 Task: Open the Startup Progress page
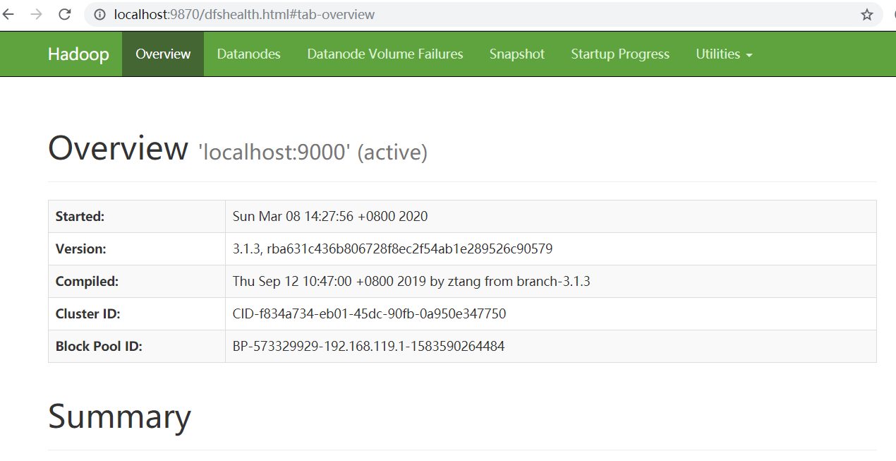619,54
